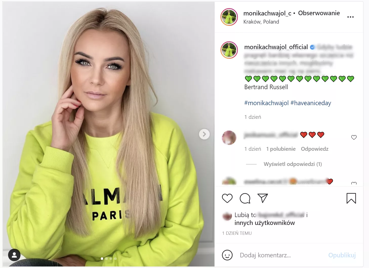Go to the next photo with arrow

[204, 134]
